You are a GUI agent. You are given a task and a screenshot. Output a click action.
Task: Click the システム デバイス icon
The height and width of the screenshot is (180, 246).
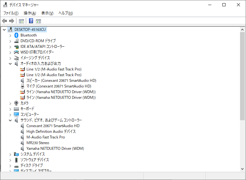pyautogui.click(x=16, y=154)
